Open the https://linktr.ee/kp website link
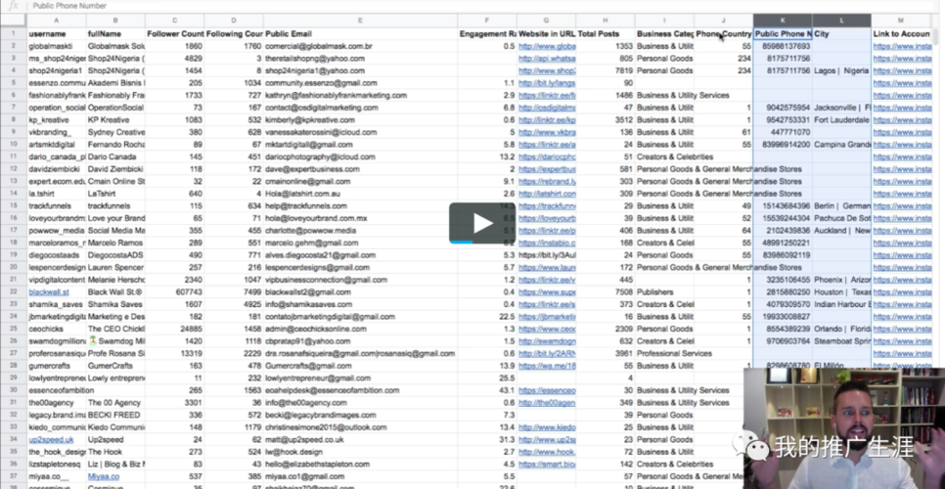The height and width of the screenshot is (489, 945). [547, 120]
